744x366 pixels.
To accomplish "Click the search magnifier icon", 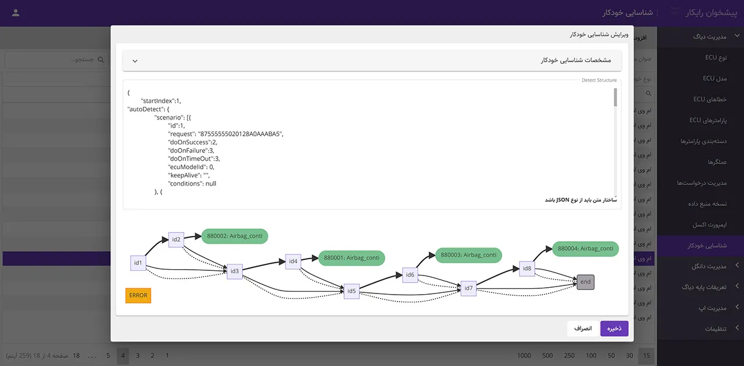I will pyautogui.click(x=101, y=60).
